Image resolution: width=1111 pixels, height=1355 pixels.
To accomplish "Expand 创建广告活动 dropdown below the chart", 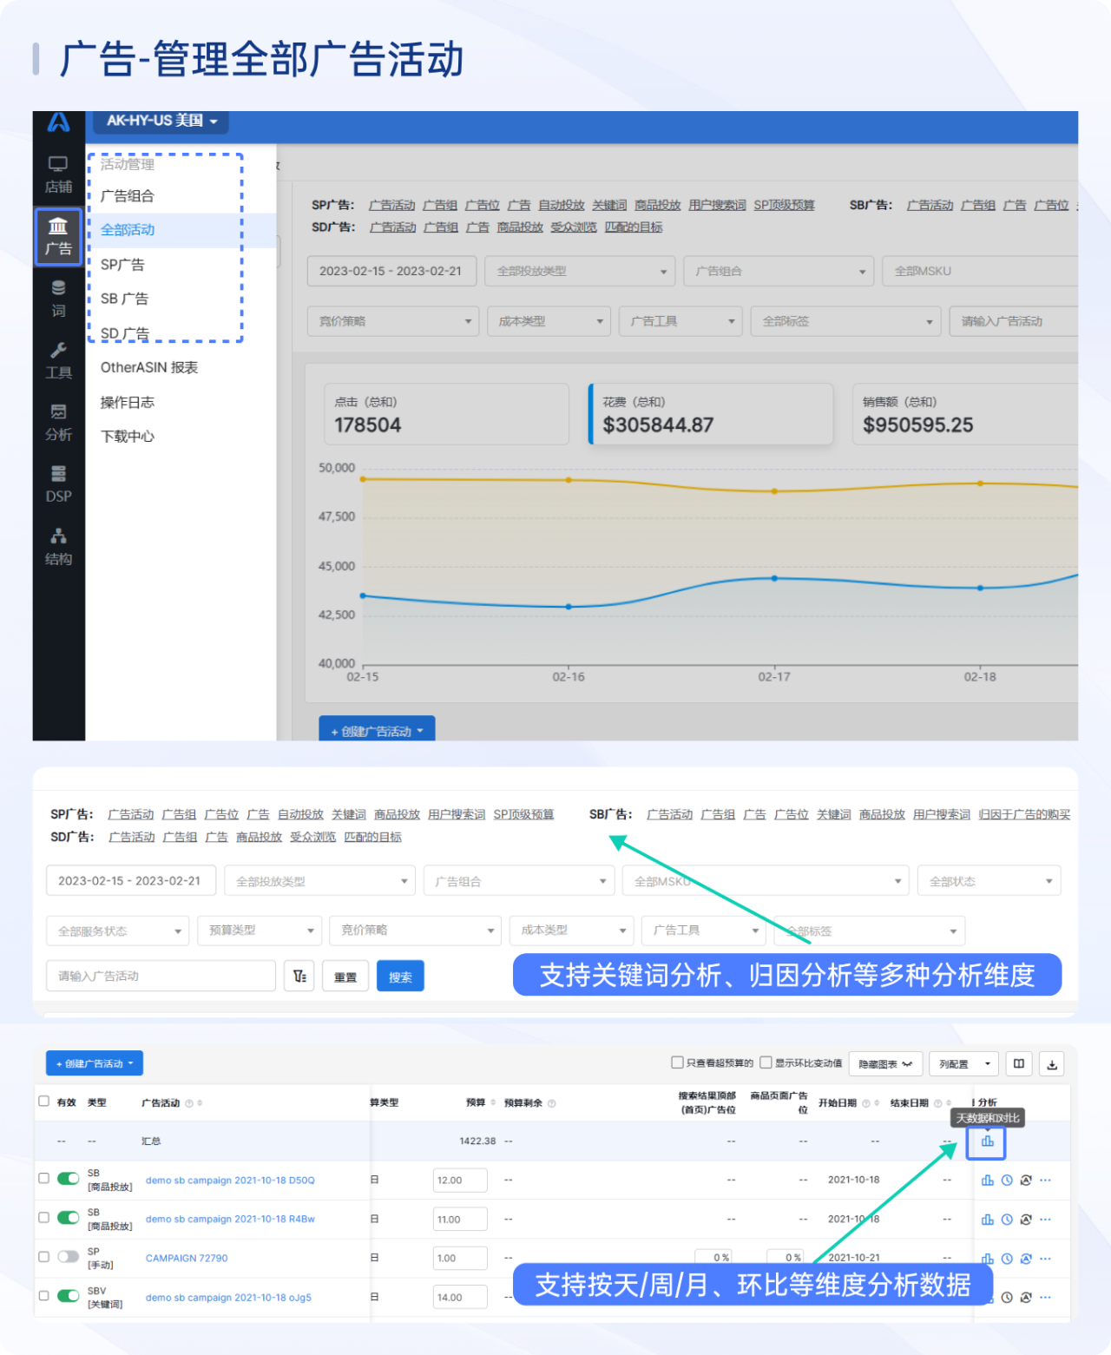I will [x=377, y=730].
